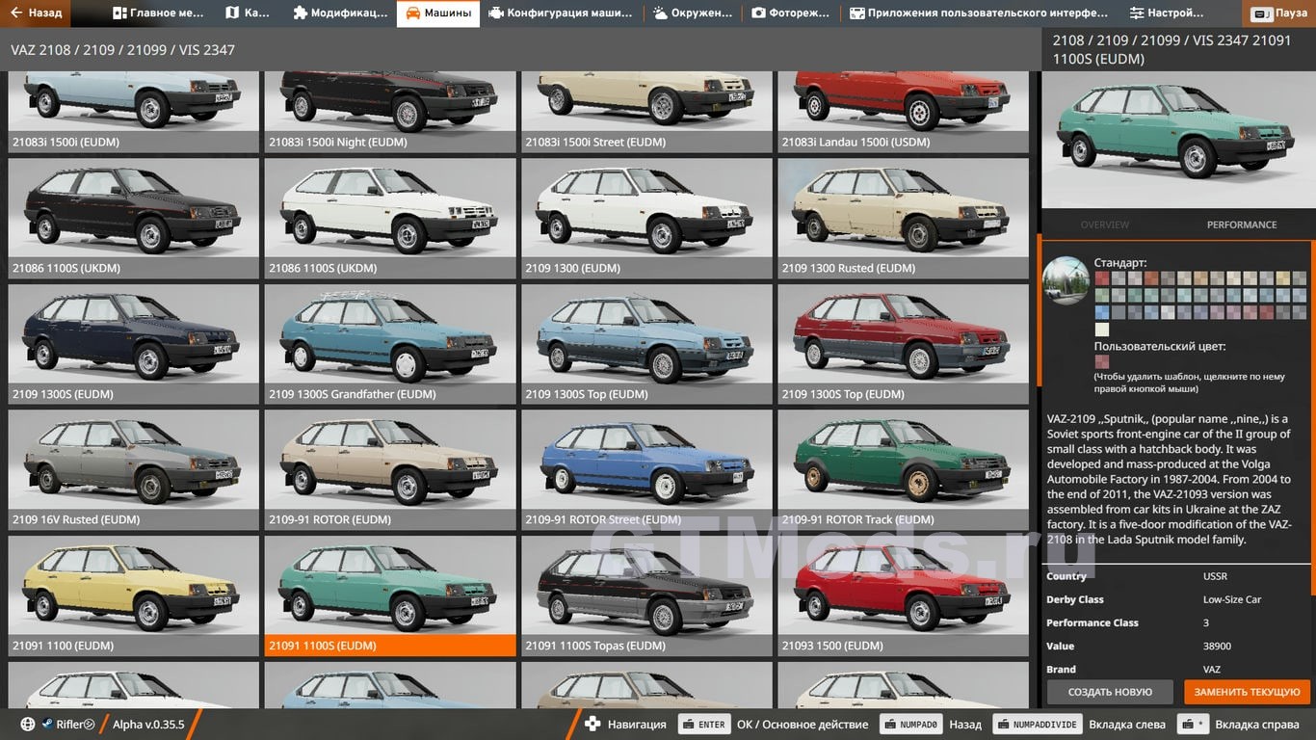Click the Value figure '38900'
Image resolution: width=1316 pixels, height=740 pixels.
pos(1217,646)
